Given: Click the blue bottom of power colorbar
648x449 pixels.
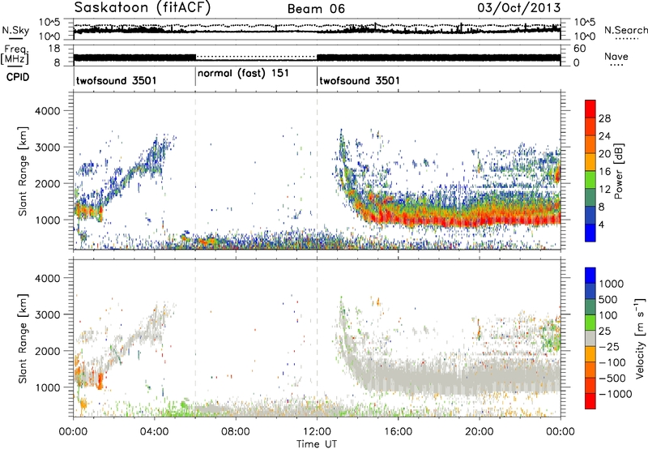Looking at the screenshot, I should coord(590,233).
